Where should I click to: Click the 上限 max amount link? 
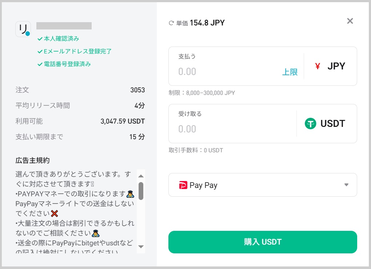[x=290, y=72]
